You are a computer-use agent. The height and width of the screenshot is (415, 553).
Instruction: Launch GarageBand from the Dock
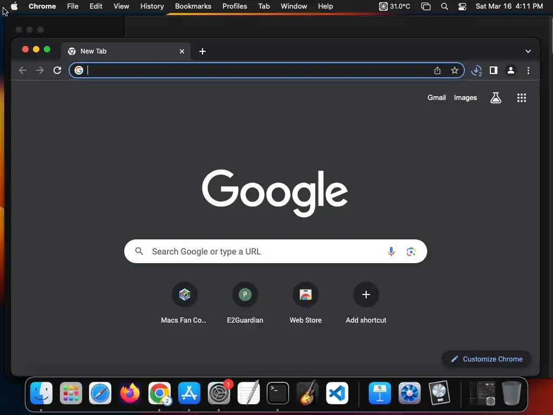[x=307, y=393]
